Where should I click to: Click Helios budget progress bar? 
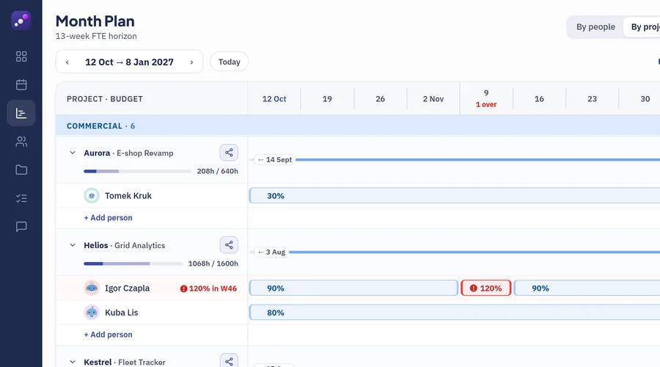click(x=133, y=264)
